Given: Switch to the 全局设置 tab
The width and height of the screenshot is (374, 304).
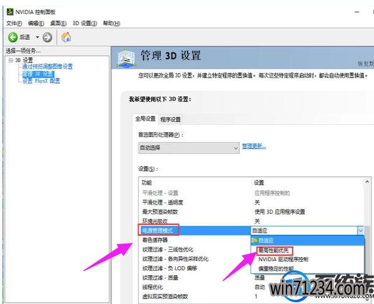Looking at the screenshot, I should click(145, 119).
